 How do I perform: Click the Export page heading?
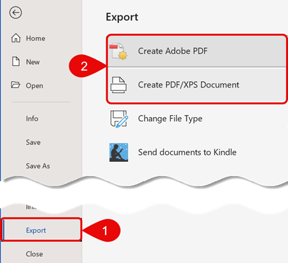click(x=122, y=17)
